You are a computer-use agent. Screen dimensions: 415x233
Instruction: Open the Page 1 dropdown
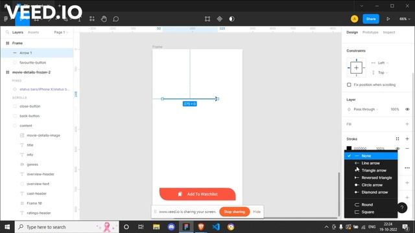click(x=61, y=32)
